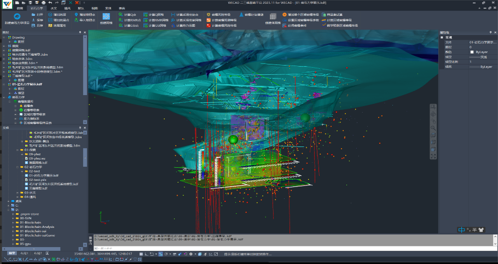Switch to the 视图 ribbon tab
498x264 pixels.
point(95,9)
